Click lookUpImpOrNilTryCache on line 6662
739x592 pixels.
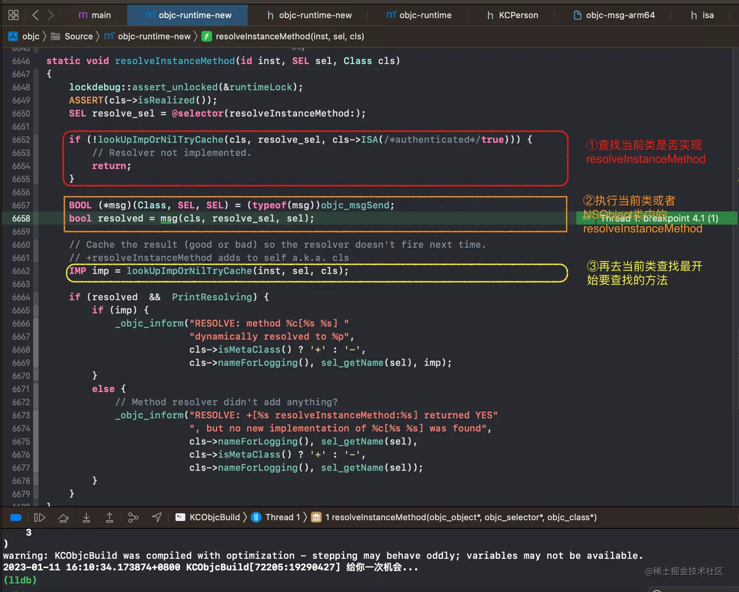pos(189,271)
